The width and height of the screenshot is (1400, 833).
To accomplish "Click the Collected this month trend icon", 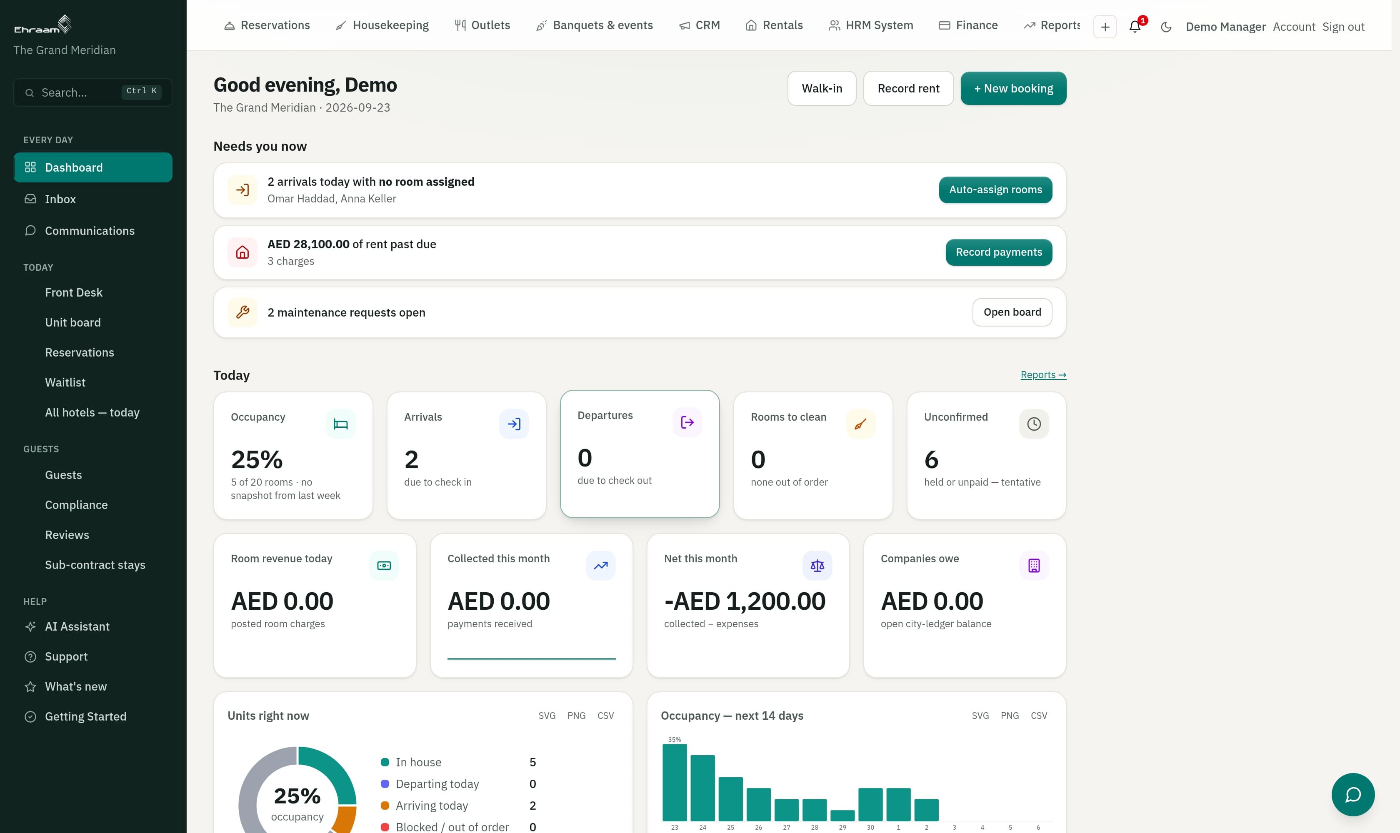I will click(601, 565).
